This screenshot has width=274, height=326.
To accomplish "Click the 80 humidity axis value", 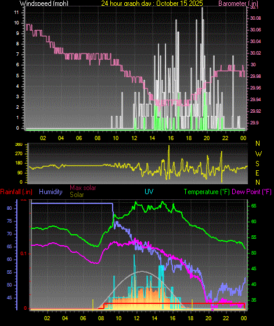I will 9,208.
